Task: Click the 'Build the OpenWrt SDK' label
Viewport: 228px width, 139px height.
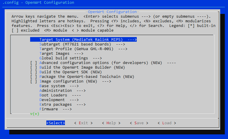Action: (x=63, y=72)
